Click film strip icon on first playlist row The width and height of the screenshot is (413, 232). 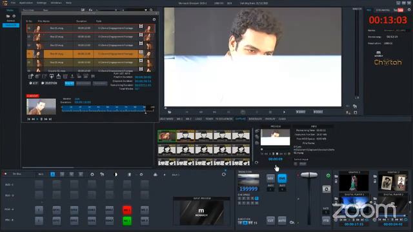[141, 26]
